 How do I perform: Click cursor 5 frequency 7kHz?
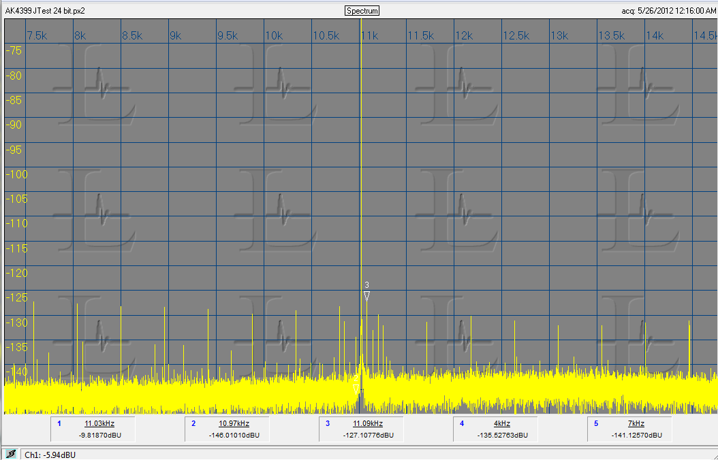pyautogui.click(x=636, y=423)
